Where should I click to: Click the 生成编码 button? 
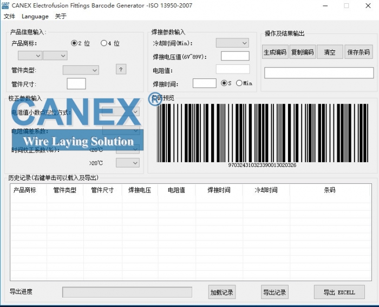point(275,52)
